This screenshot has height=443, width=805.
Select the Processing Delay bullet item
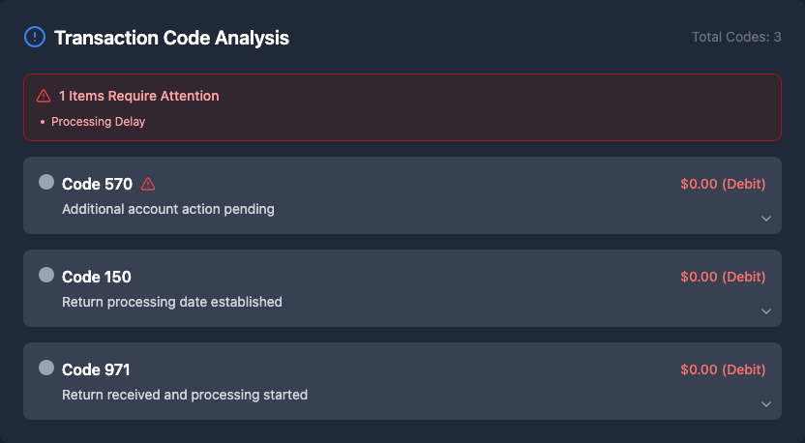pos(98,122)
